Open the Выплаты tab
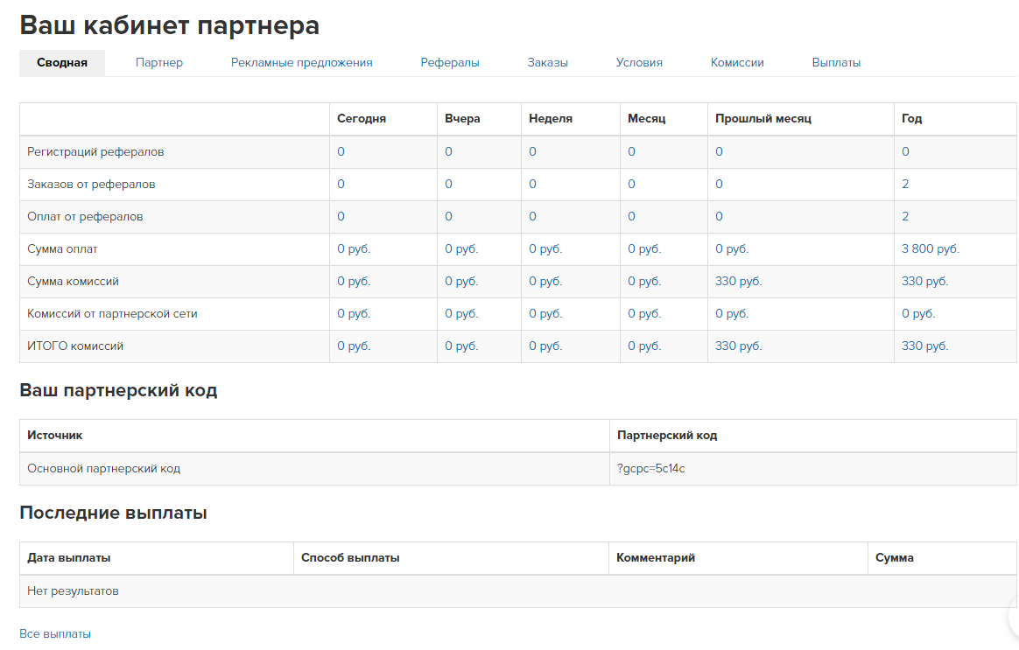The image size is (1019, 650). pos(836,63)
